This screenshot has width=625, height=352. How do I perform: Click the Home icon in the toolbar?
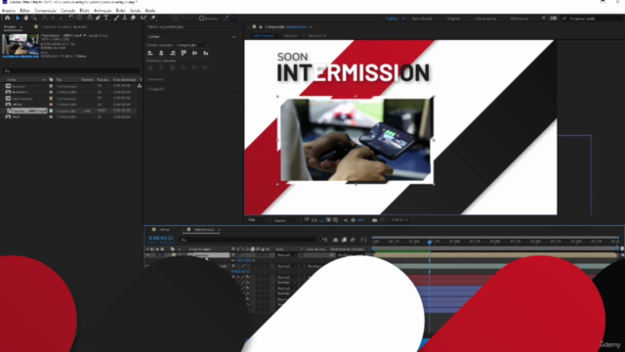click(7, 18)
